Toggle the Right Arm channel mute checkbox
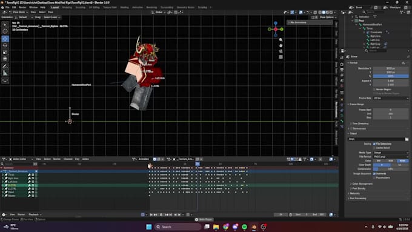Viewport: 412px width, 232px height. click(33, 178)
